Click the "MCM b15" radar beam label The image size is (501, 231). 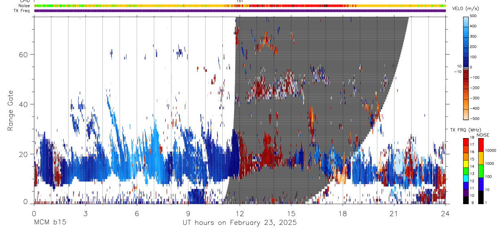click(x=50, y=223)
